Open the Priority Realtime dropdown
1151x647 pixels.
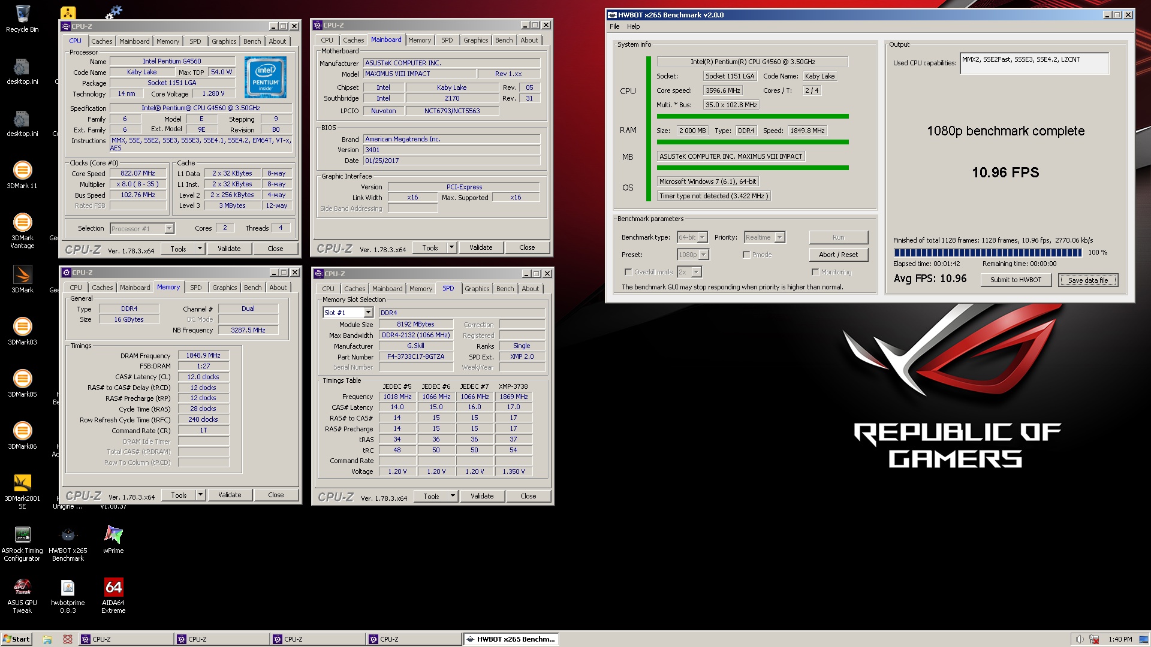click(x=764, y=237)
